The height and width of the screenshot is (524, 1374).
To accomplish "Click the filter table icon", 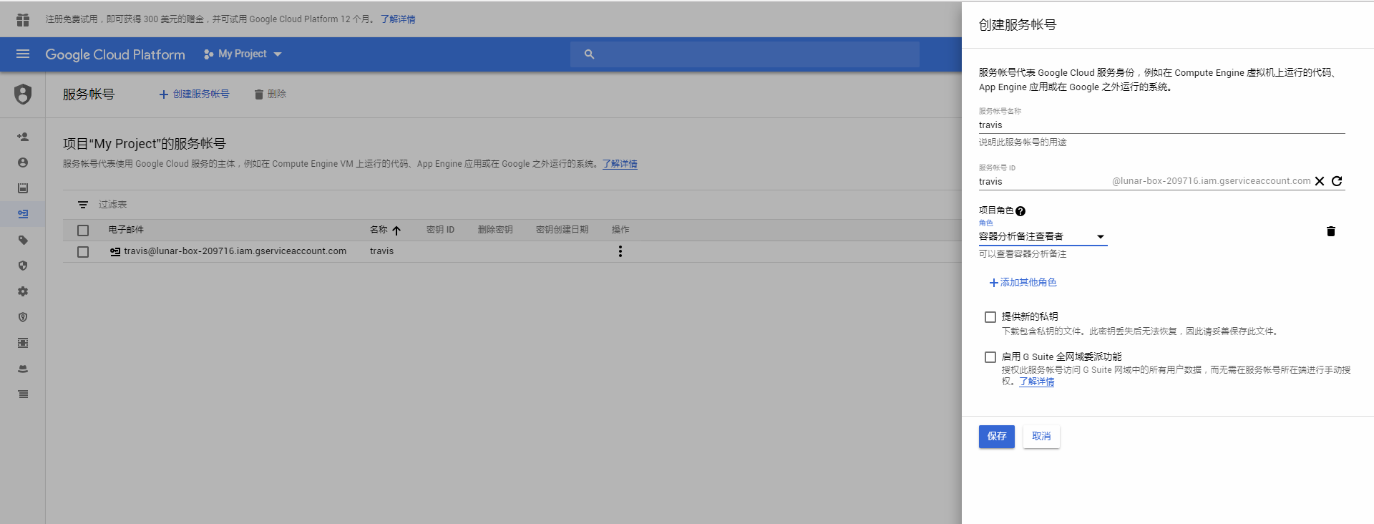I will [x=83, y=205].
